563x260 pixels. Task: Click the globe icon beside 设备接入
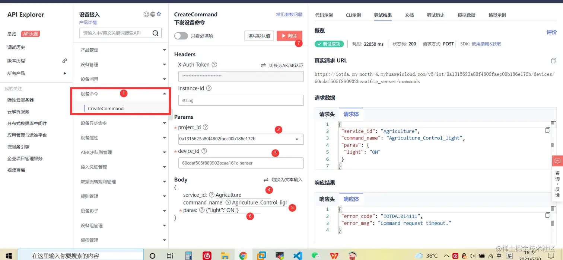153,14
